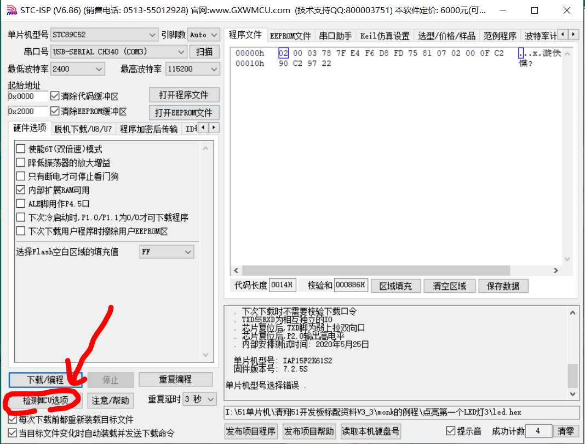Open the 单片机型号 STC89C52 dropdown

click(x=153, y=35)
